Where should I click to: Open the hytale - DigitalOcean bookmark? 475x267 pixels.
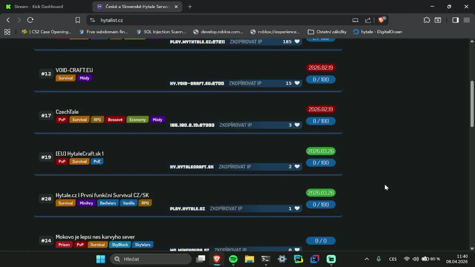377,32
